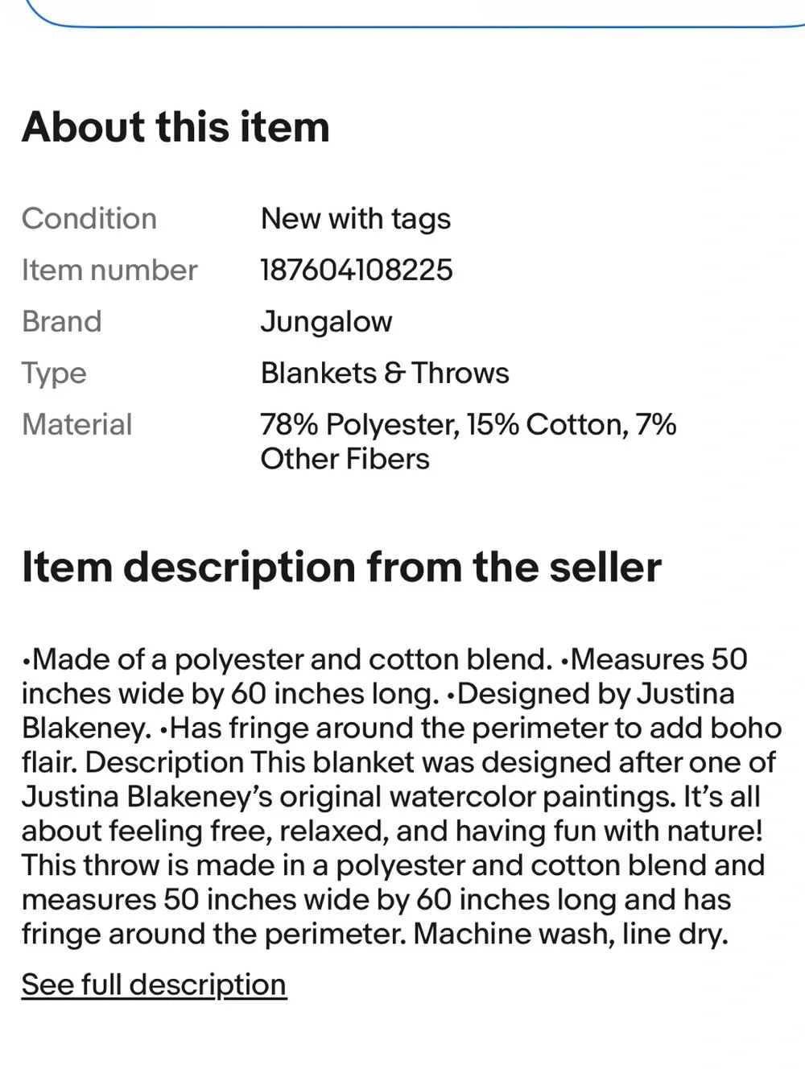Select the Item number label
The image size is (805, 1073).
[109, 270]
